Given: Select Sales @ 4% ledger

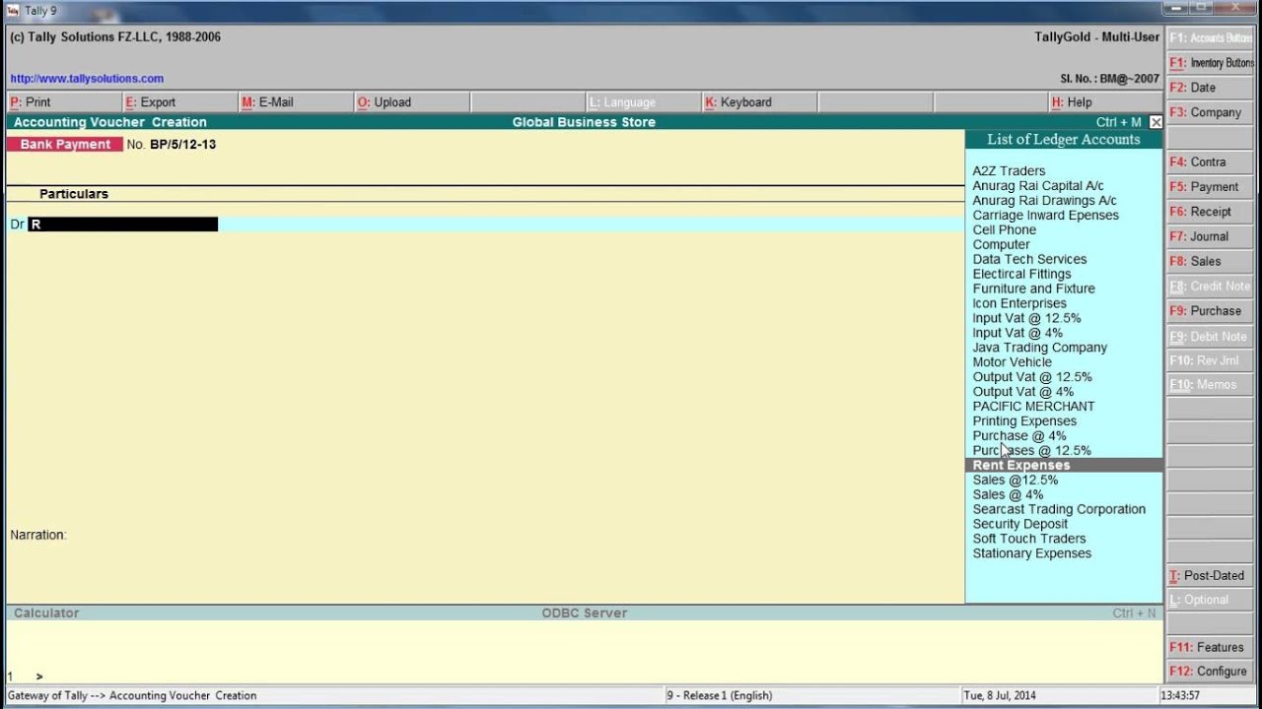Looking at the screenshot, I should [x=1008, y=494].
